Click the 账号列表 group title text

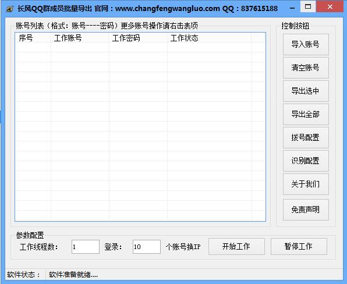point(107,26)
